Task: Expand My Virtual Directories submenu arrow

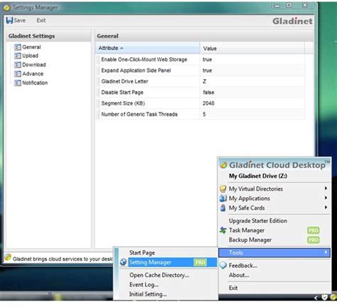Action: pyautogui.click(x=326, y=188)
